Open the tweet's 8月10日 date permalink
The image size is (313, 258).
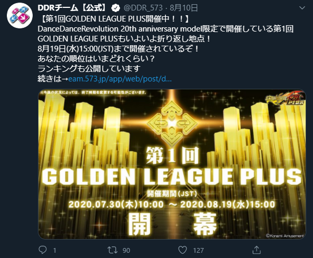pos(184,8)
